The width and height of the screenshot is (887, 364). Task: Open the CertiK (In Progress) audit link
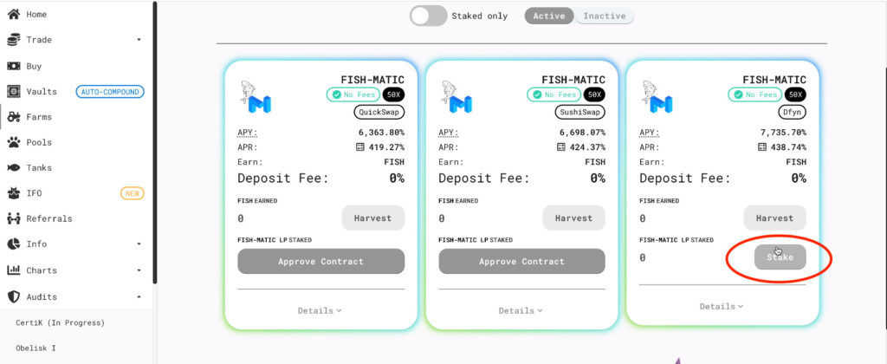click(x=60, y=322)
